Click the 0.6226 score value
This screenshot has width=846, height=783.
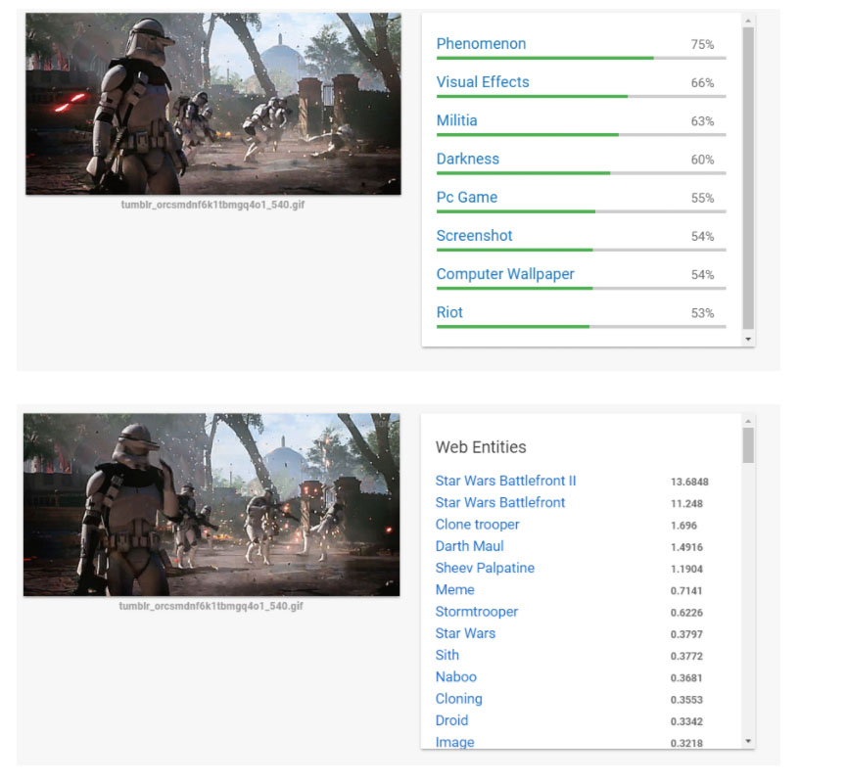(x=686, y=613)
